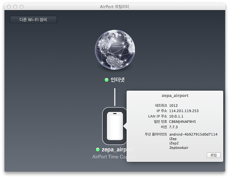
Task: Click wireless client Zepbookair
Action: 179,148
